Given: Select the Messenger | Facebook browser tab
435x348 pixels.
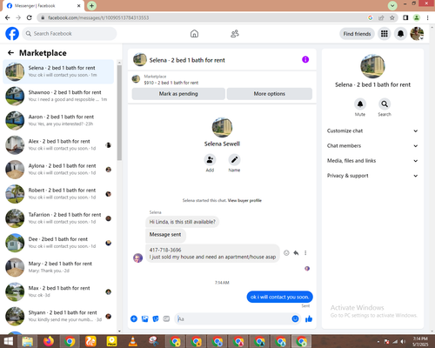Looking at the screenshot, I should pos(43,6).
